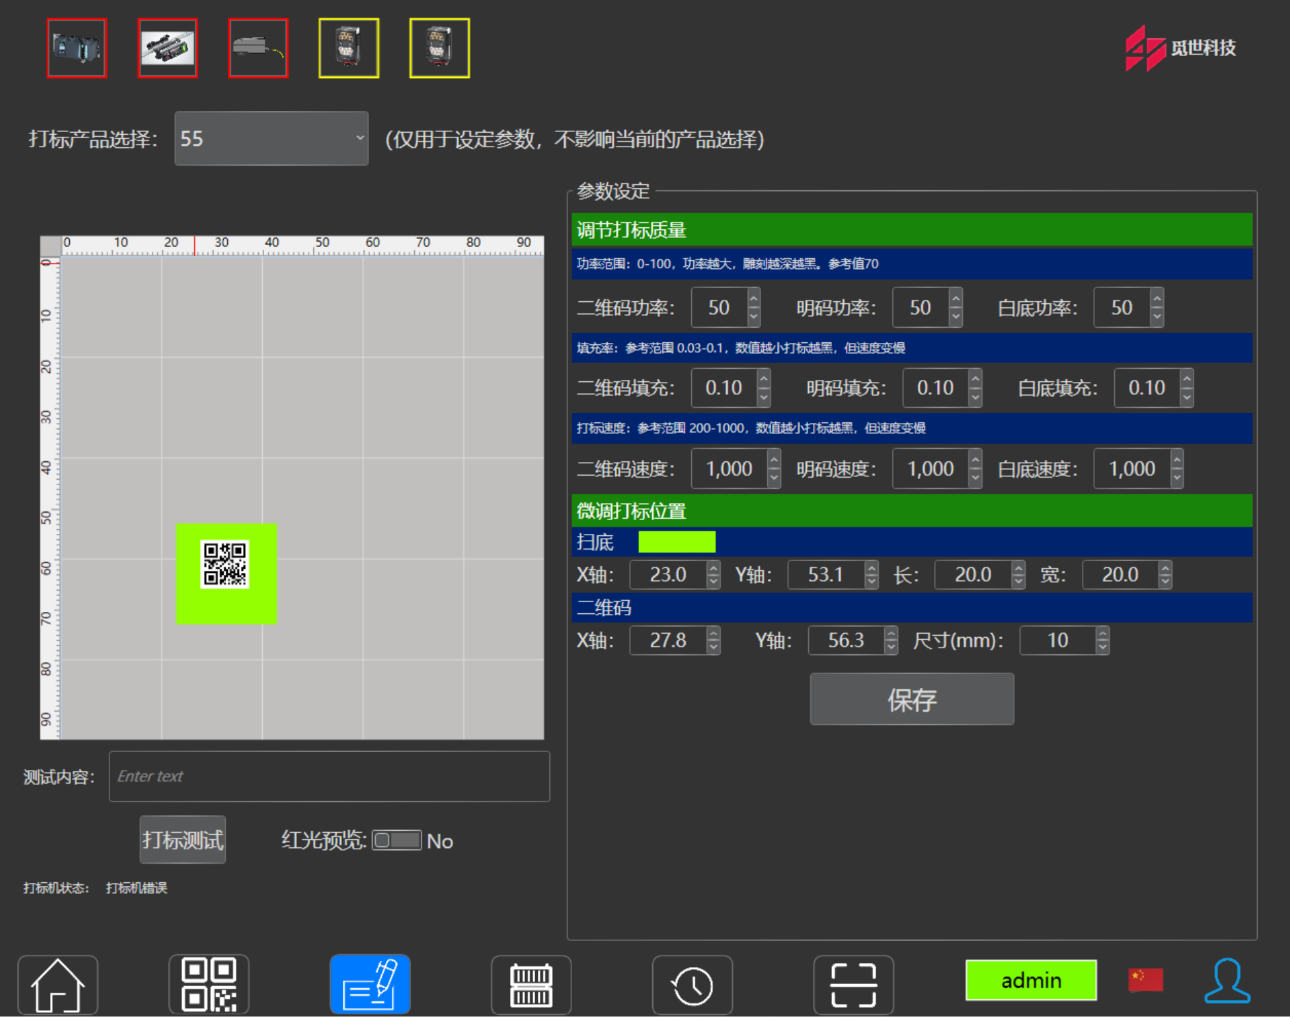Click the 测试内容 text input field
1290x1017 pixels.
pyautogui.click(x=329, y=776)
